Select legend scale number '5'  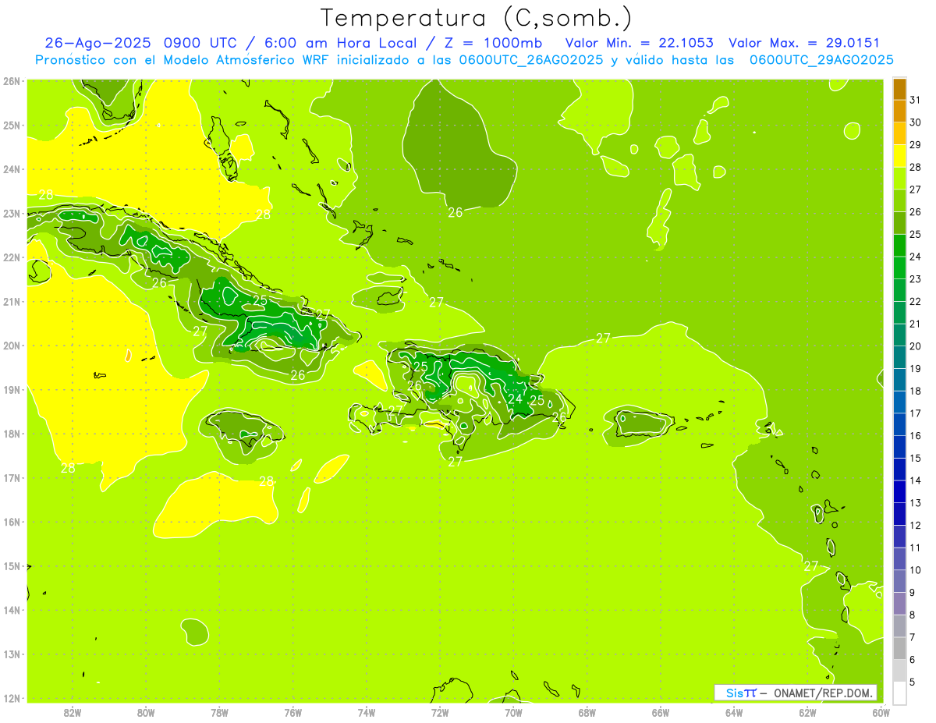pos(913,682)
